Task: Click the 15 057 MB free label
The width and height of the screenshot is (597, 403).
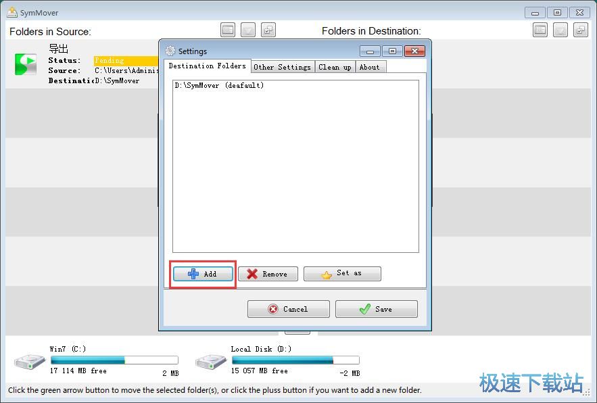Action: click(x=259, y=371)
